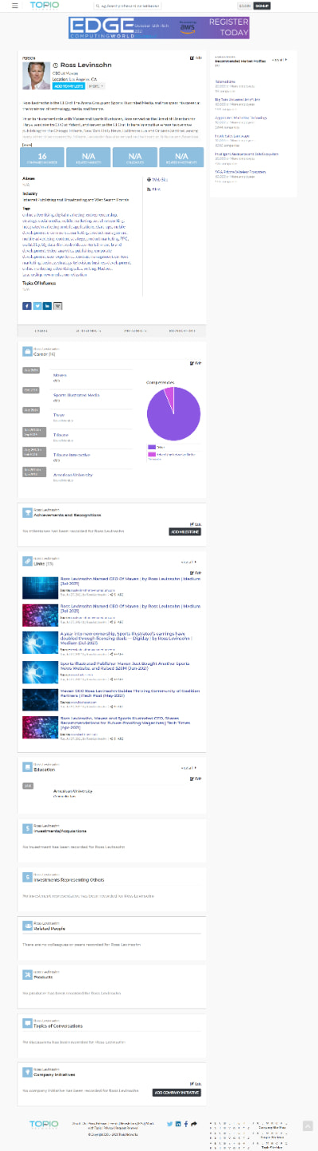Click the Add Milestone button
This screenshot has width=318, height=1151.
coord(185,531)
